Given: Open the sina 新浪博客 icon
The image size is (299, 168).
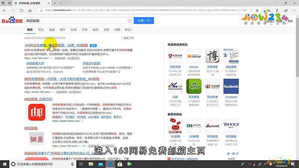Looking at the screenshot, I should coord(194,86).
